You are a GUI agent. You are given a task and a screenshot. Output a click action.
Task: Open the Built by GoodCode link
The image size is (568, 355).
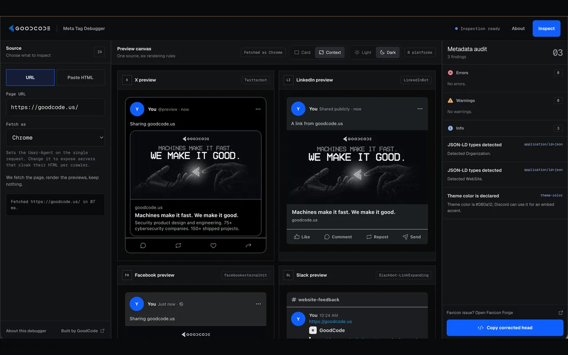(83, 331)
